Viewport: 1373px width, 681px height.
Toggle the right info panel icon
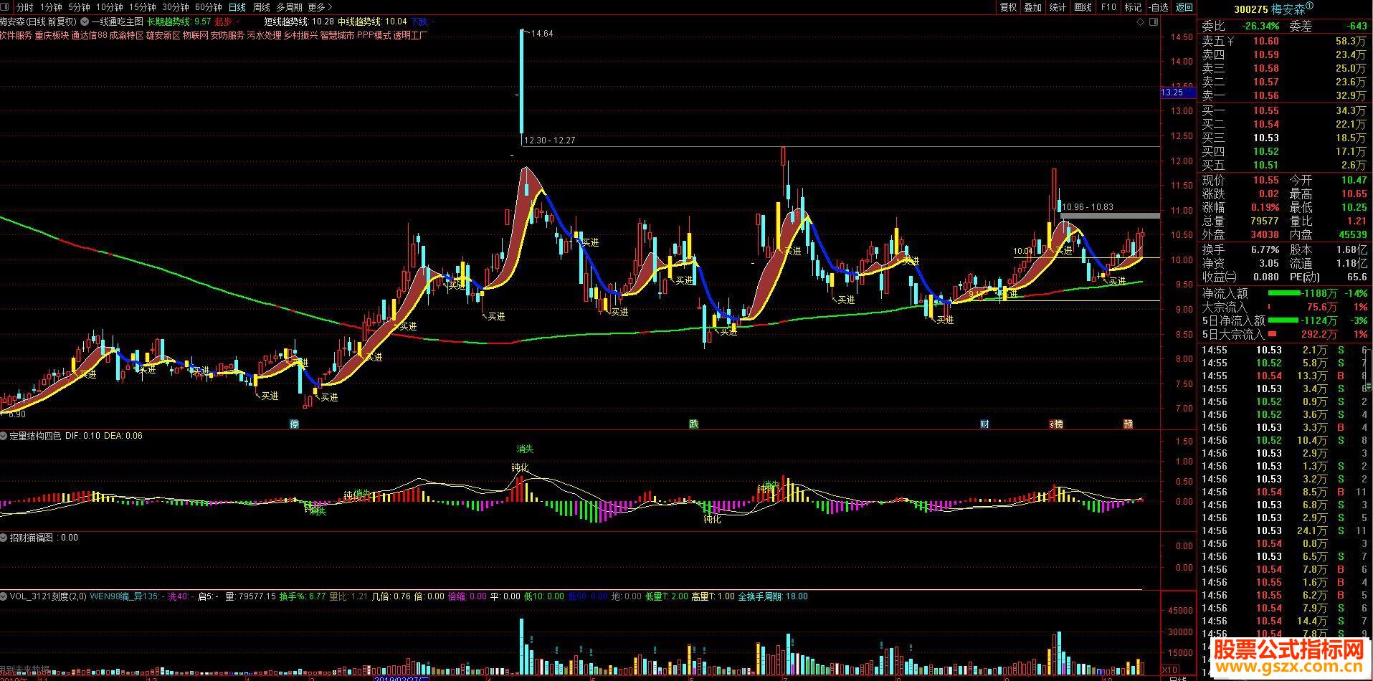1154,22
